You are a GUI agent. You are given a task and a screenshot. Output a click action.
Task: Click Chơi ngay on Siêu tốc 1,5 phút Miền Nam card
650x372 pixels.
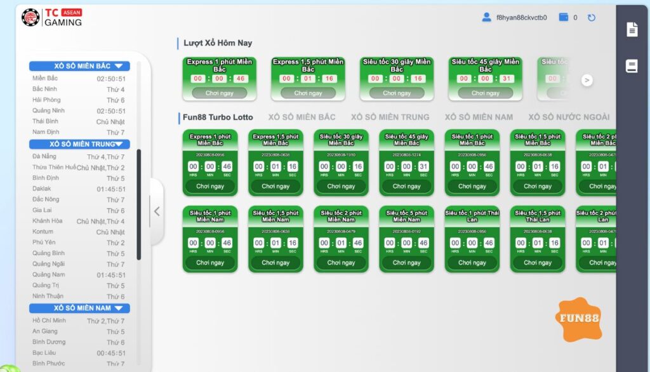click(275, 263)
